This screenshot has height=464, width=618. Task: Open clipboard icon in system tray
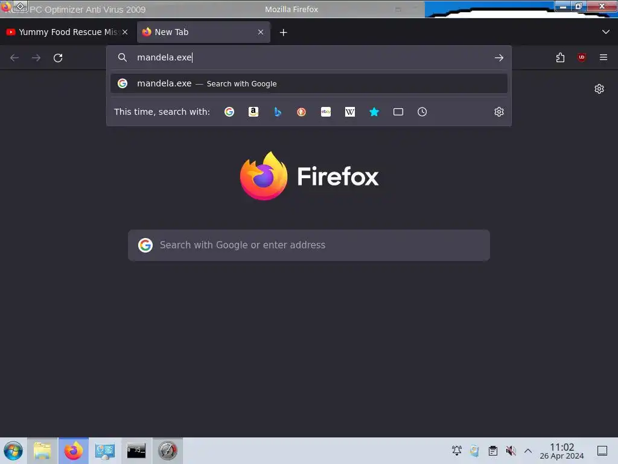492,450
